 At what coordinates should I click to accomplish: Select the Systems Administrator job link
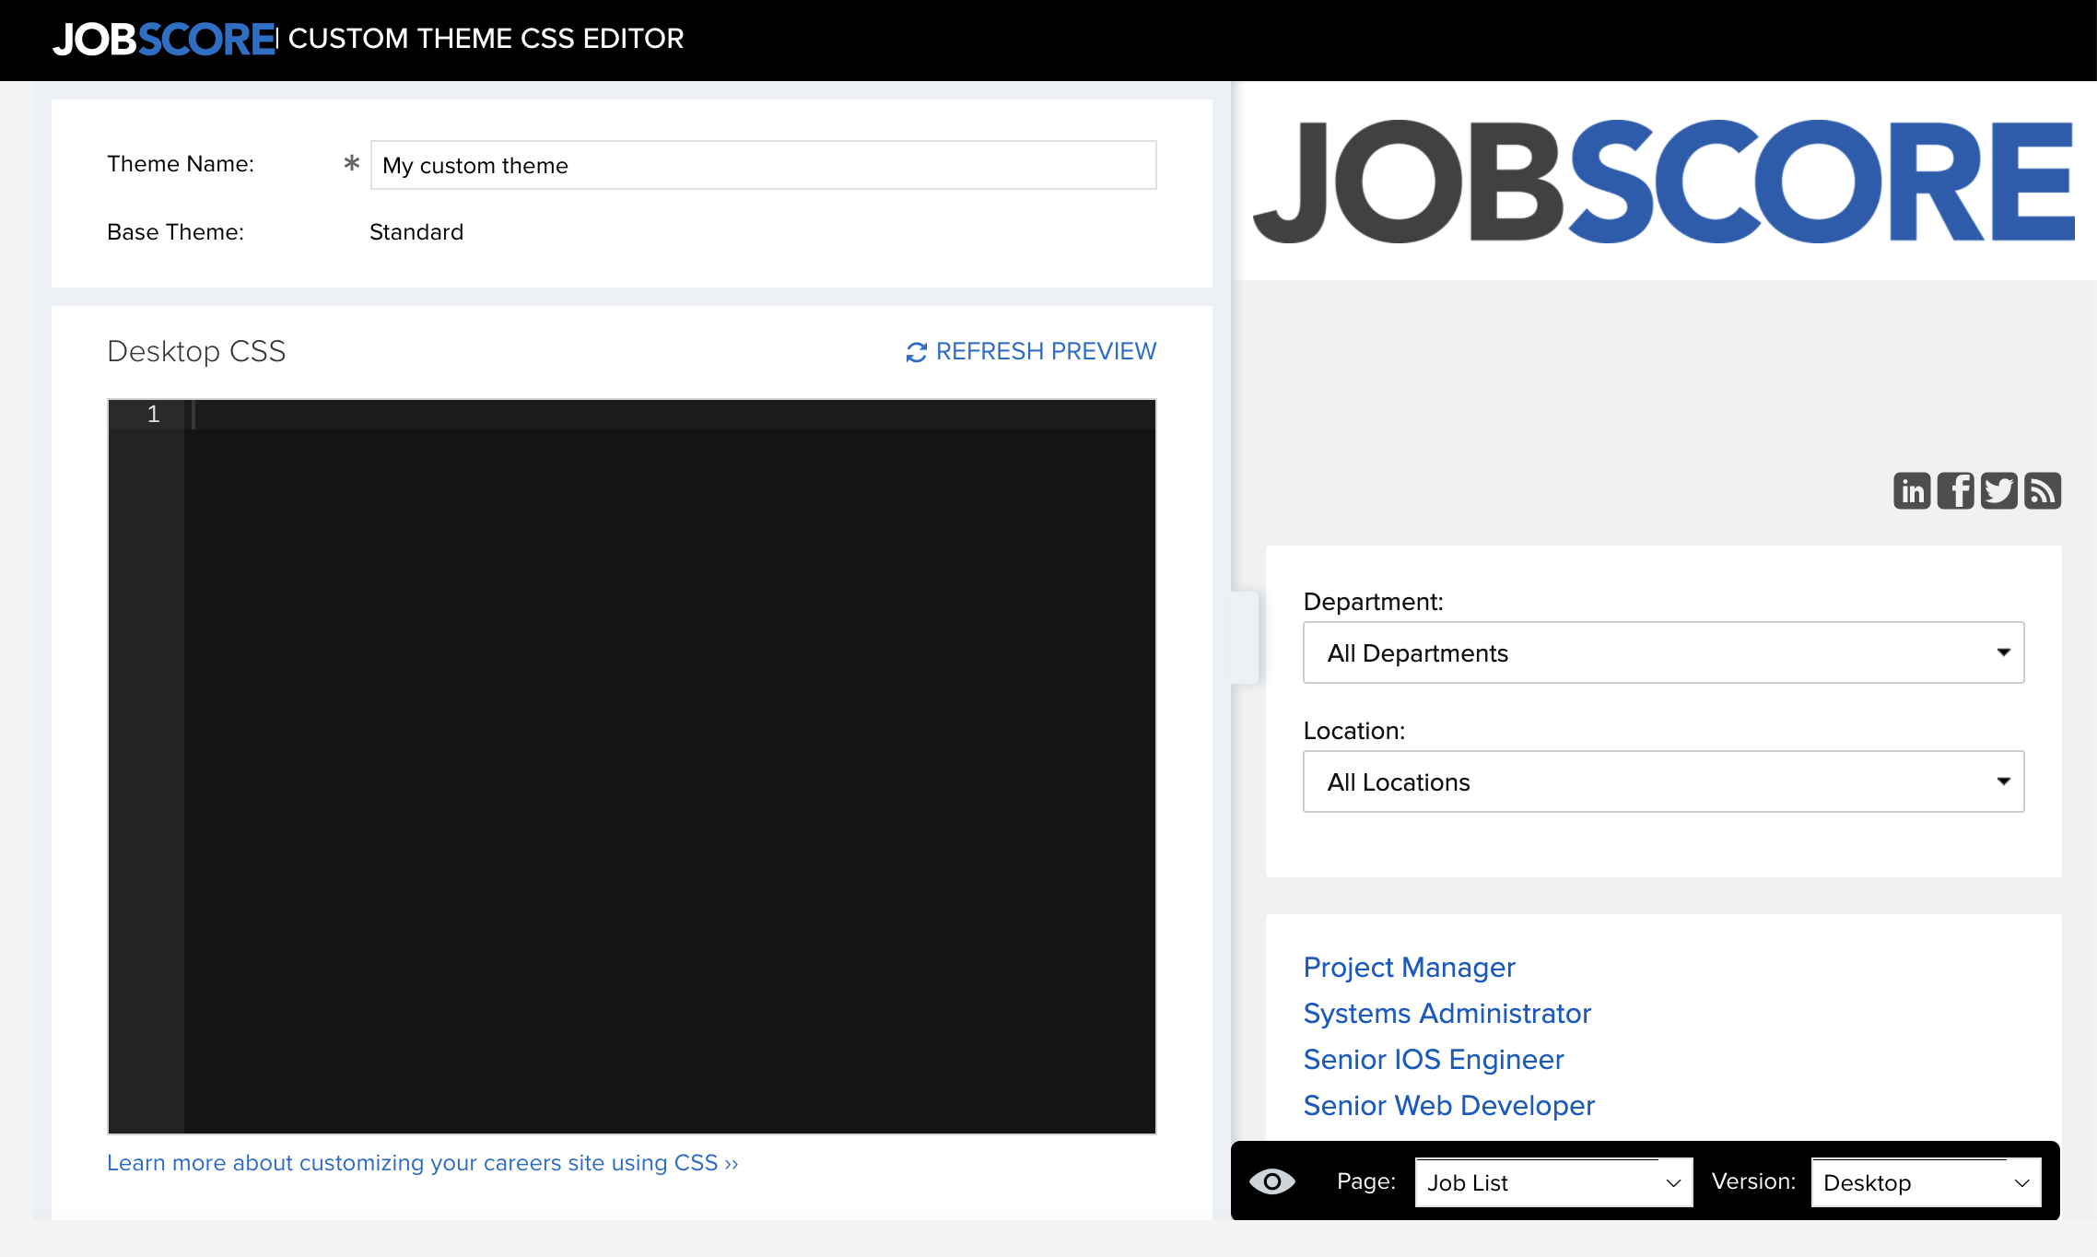click(x=1447, y=1013)
